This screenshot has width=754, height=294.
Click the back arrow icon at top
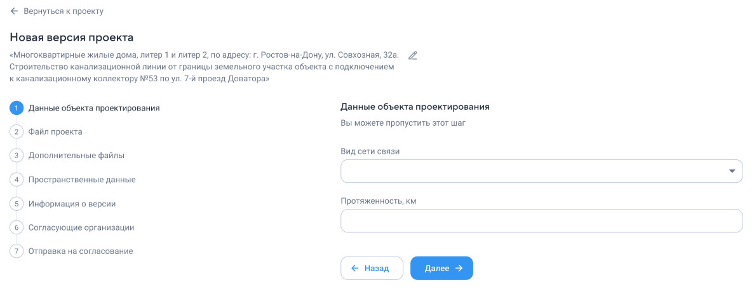coord(14,11)
